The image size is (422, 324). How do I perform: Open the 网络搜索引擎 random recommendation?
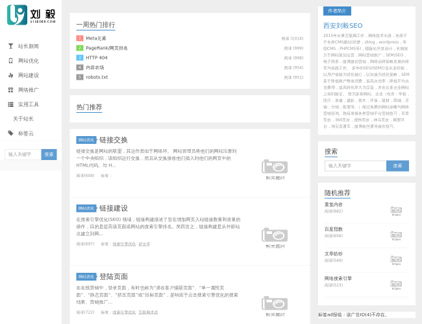[x=338, y=279]
